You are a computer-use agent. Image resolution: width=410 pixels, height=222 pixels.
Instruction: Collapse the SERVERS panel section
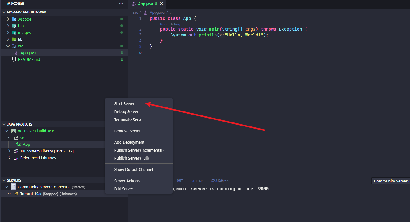point(4,180)
